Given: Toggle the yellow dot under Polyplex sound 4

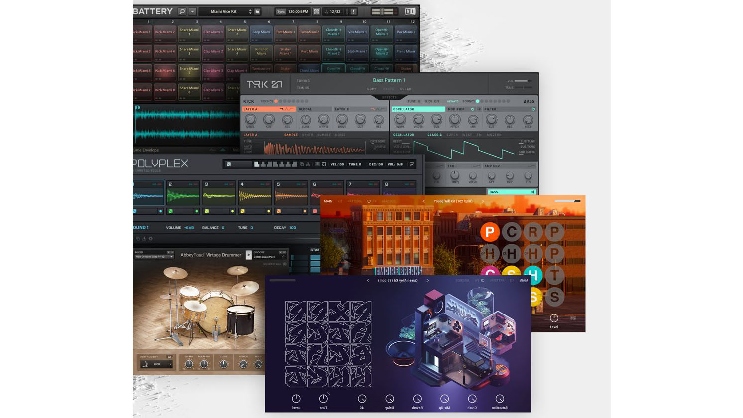Looking at the screenshot, I should coord(269,211).
